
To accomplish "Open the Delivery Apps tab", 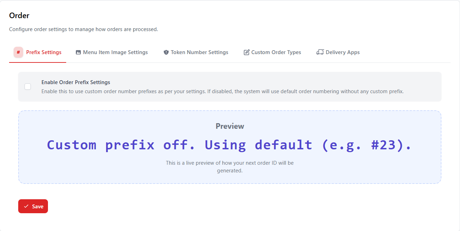I will pyautogui.click(x=342, y=52).
